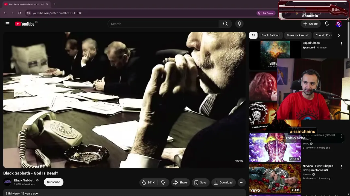
Task: Focus the YouTube search field
Action: pos(163,24)
